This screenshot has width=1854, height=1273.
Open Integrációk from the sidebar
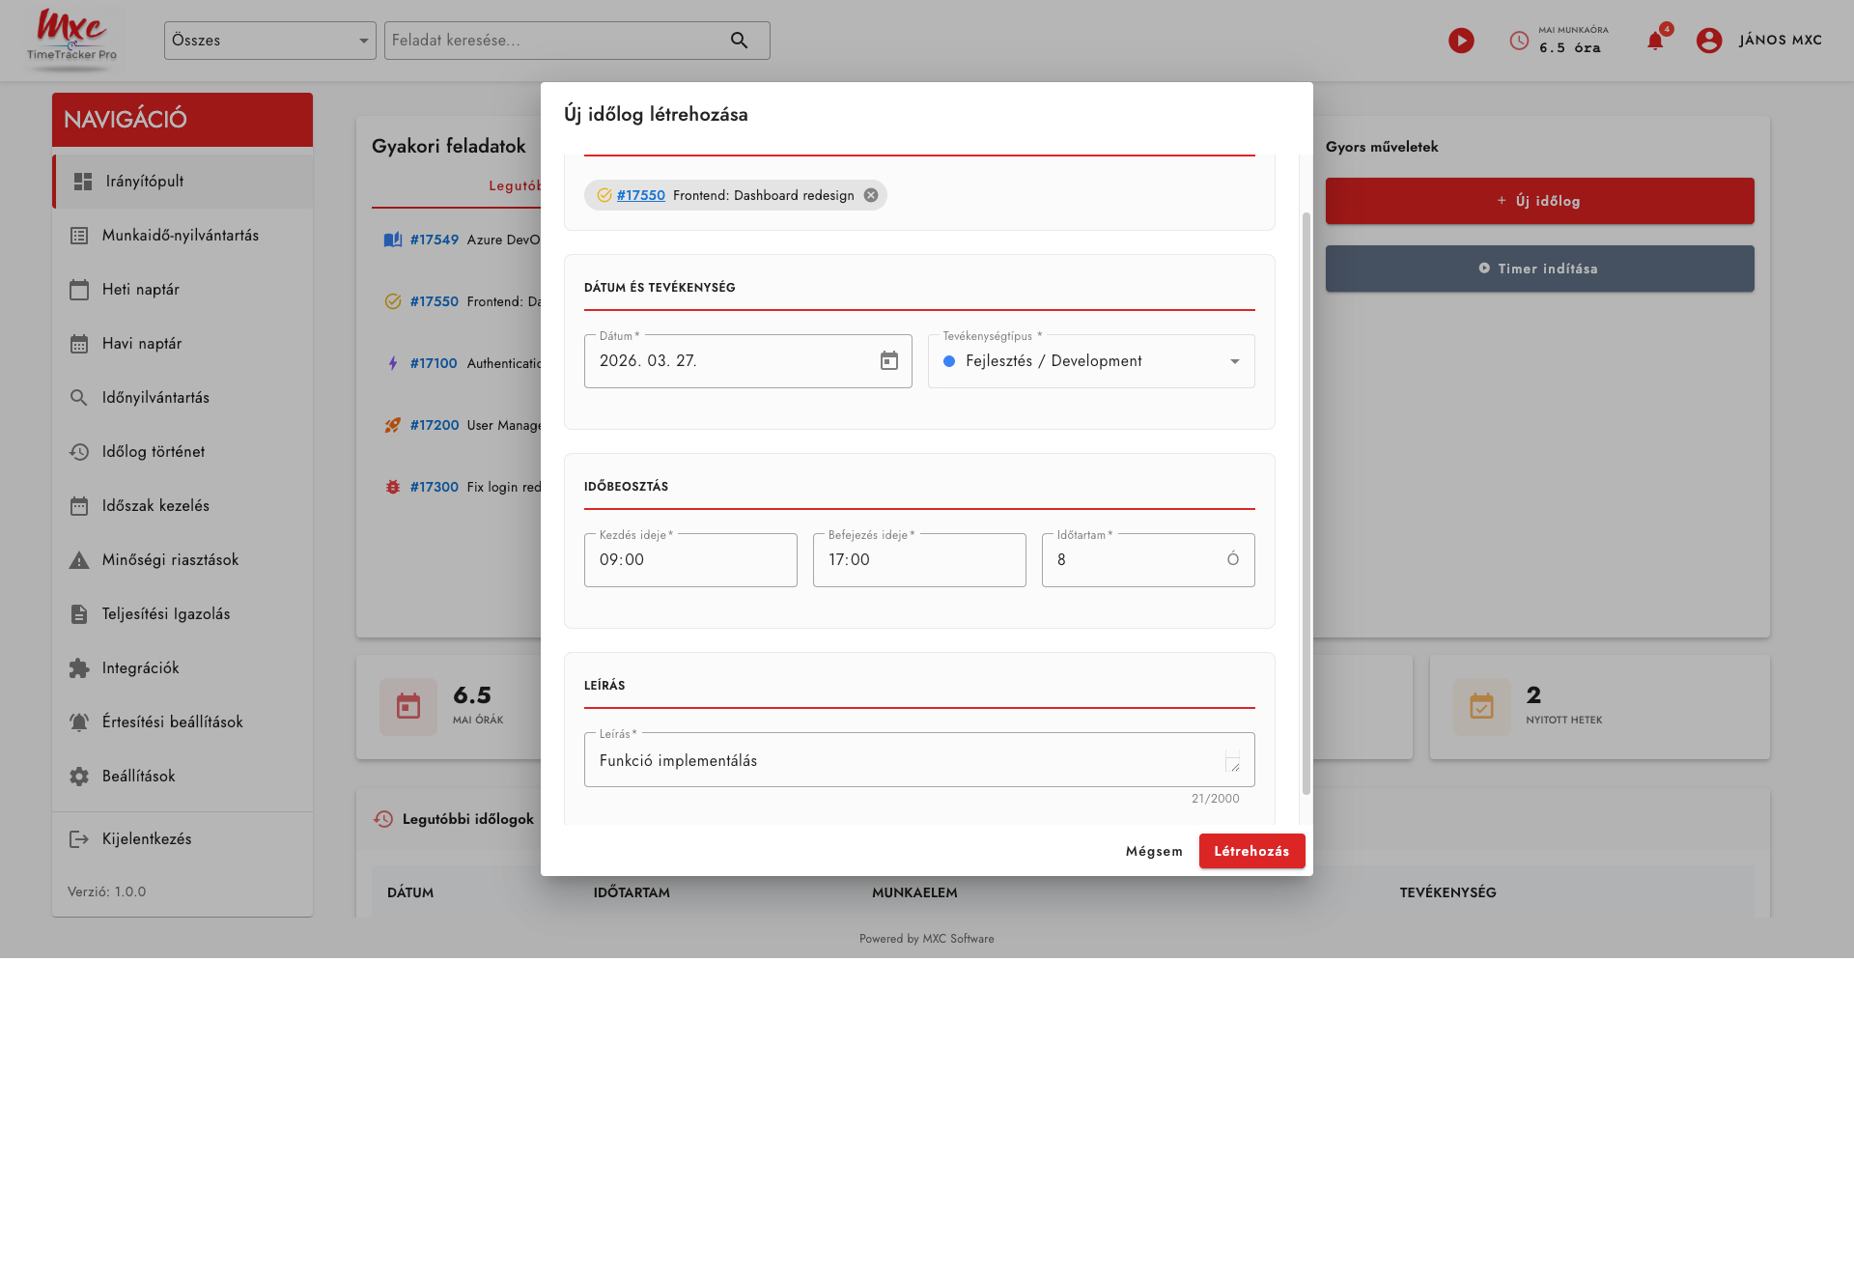click(141, 668)
